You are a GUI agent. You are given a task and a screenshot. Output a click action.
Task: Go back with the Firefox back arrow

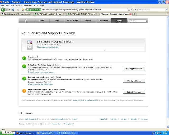coord(3,9)
